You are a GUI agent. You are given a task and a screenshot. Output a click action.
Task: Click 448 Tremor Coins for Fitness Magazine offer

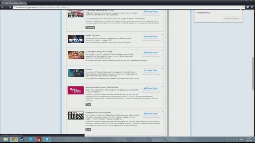click(x=151, y=114)
